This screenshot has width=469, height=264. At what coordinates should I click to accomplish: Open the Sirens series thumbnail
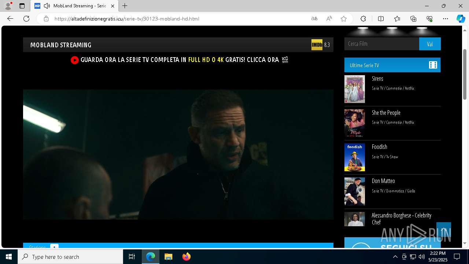[x=355, y=89]
